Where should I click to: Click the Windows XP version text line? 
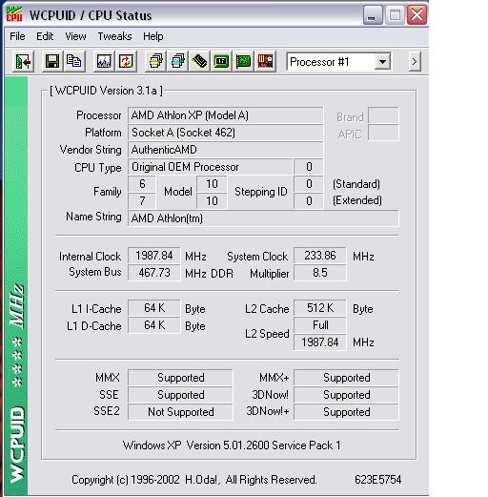pos(232,445)
